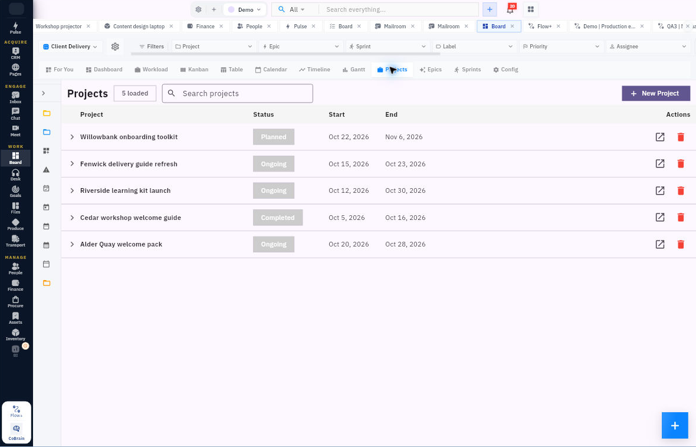The image size is (696, 447).
Task: Open Finance in the sidebar
Action: coord(15,285)
